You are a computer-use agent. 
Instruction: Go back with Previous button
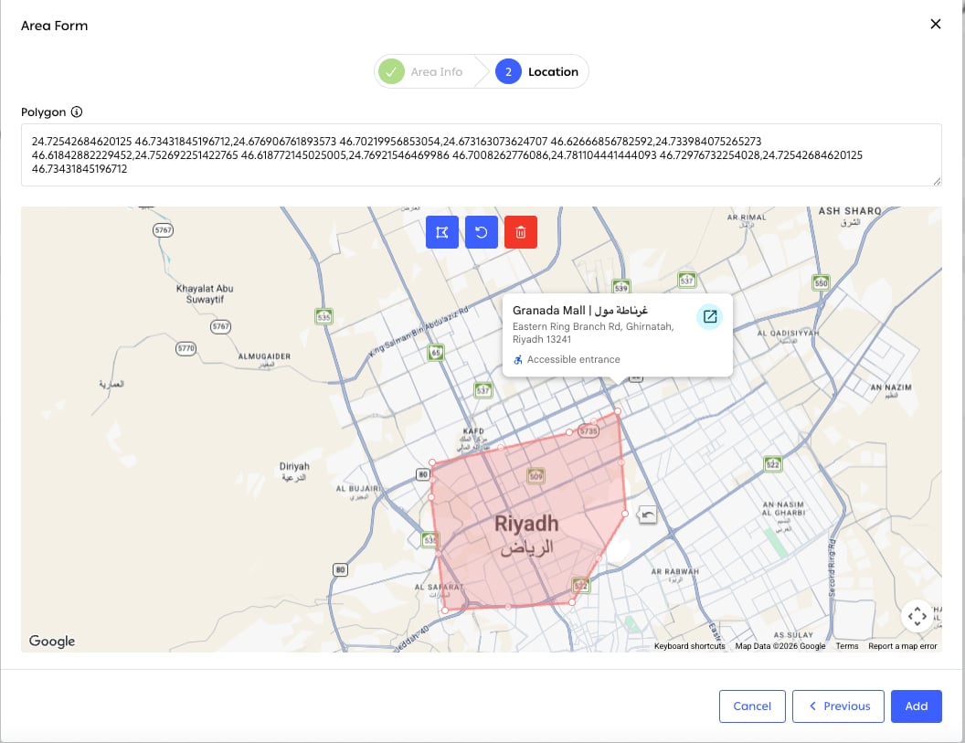tap(838, 706)
